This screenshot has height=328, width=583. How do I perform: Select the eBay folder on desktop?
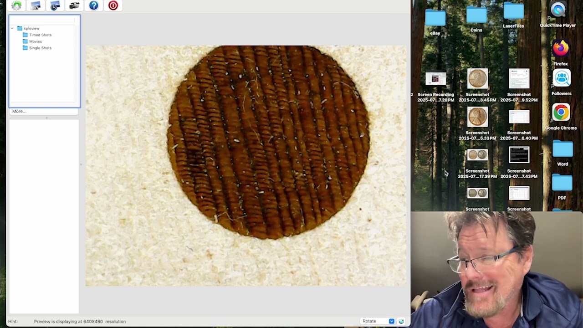pos(435,22)
